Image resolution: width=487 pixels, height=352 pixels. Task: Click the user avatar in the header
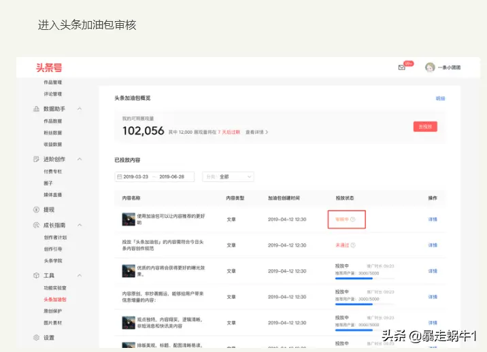point(430,67)
